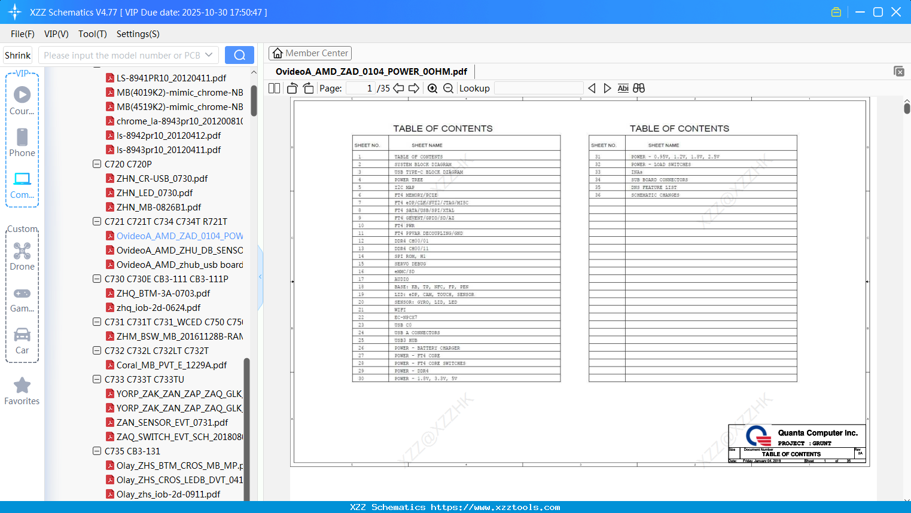Screen dimensions: 911x513
Task: Collapse the C721 C721T C734 C734T R721T node
Action: (x=97, y=221)
